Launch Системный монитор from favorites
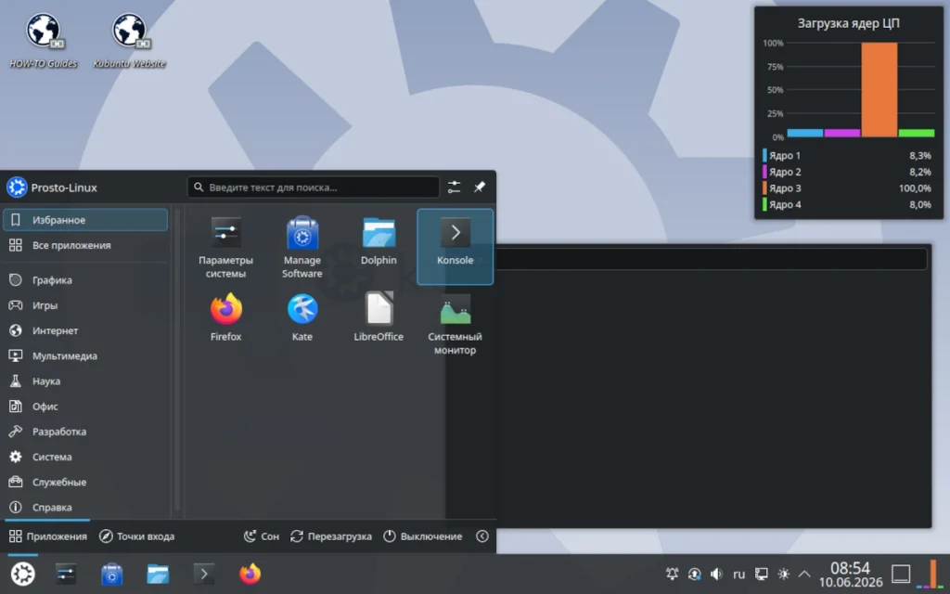 point(455,324)
